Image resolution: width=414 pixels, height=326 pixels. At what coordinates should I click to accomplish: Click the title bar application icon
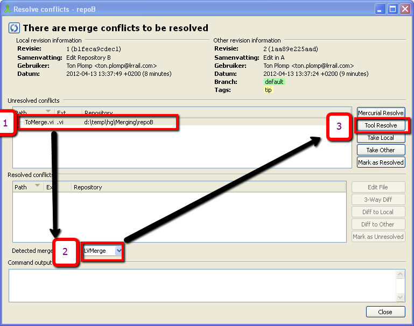point(7,9)
